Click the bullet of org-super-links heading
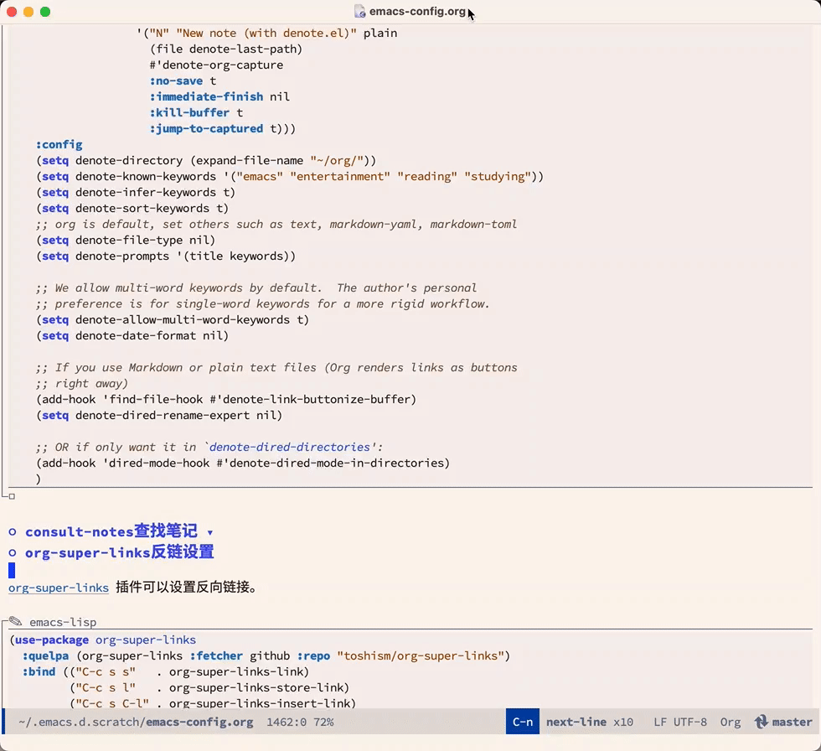Screen dimensions: 821x751 pos(13,553)
